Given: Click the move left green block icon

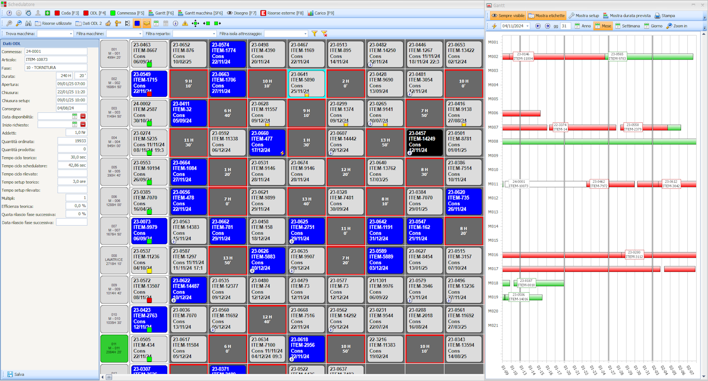Looking at the screenshot, I should point(206,23).
